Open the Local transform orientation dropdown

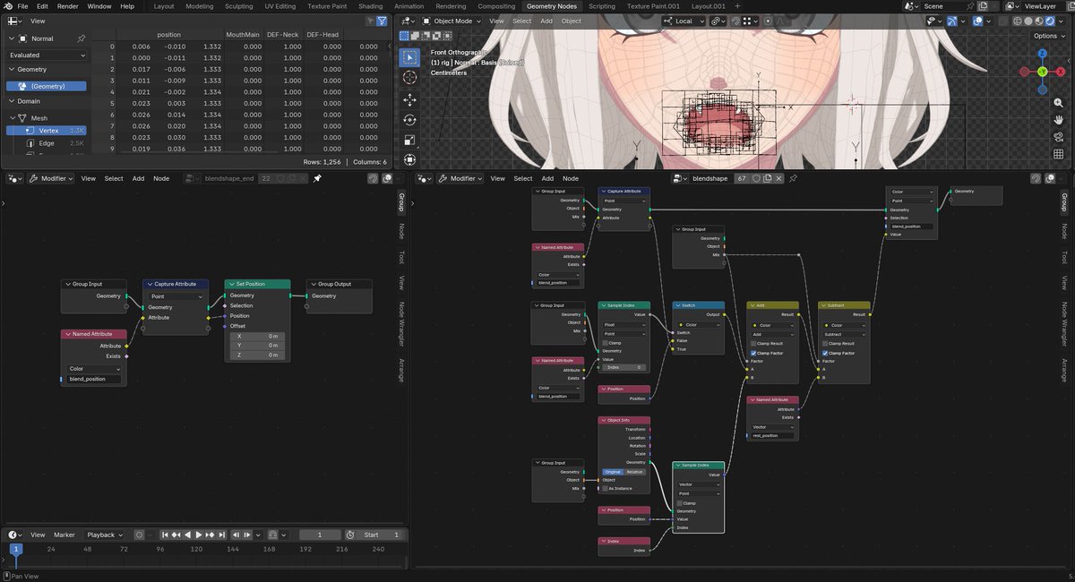(x=684, y=21)
